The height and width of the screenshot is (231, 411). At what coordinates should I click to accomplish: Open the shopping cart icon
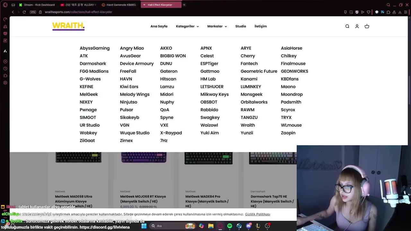(367, 26)
